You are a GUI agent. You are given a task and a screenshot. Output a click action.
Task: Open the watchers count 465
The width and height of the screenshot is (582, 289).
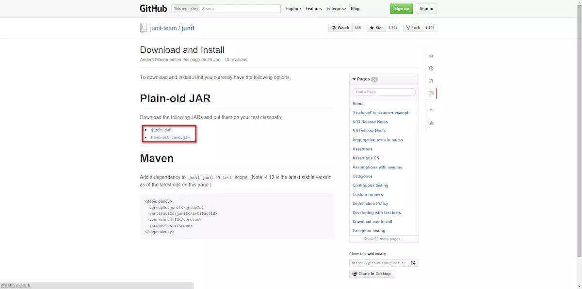(358, 28)
